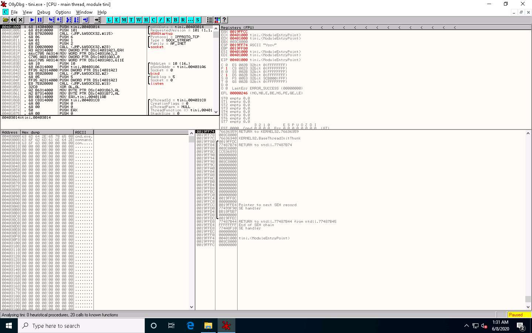Open the Windows Start menu
The width and height of the screenshot is (532, 333).
[9, 326]
